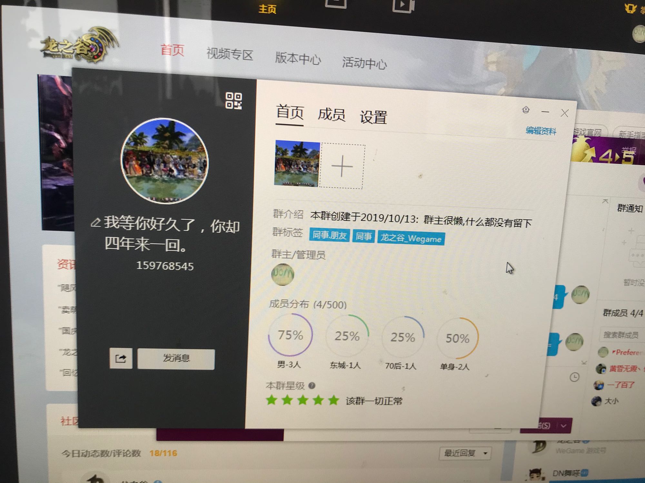Open the 设置 tab
Image resolution: width=645 pixels, height=483 pixels.
(x=373, y=117)
